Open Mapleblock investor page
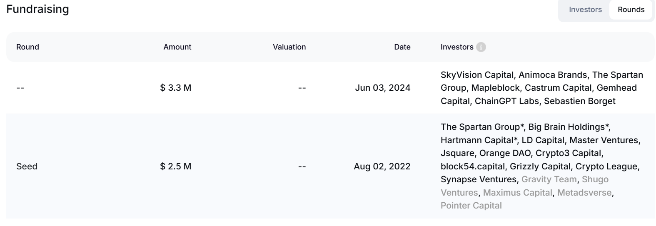Image resolution: width=656 pixels, height=226 pixels. point(496,88)
